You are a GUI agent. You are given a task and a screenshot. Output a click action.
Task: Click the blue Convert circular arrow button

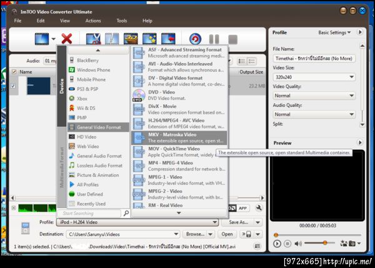click(x=195, y=39)
